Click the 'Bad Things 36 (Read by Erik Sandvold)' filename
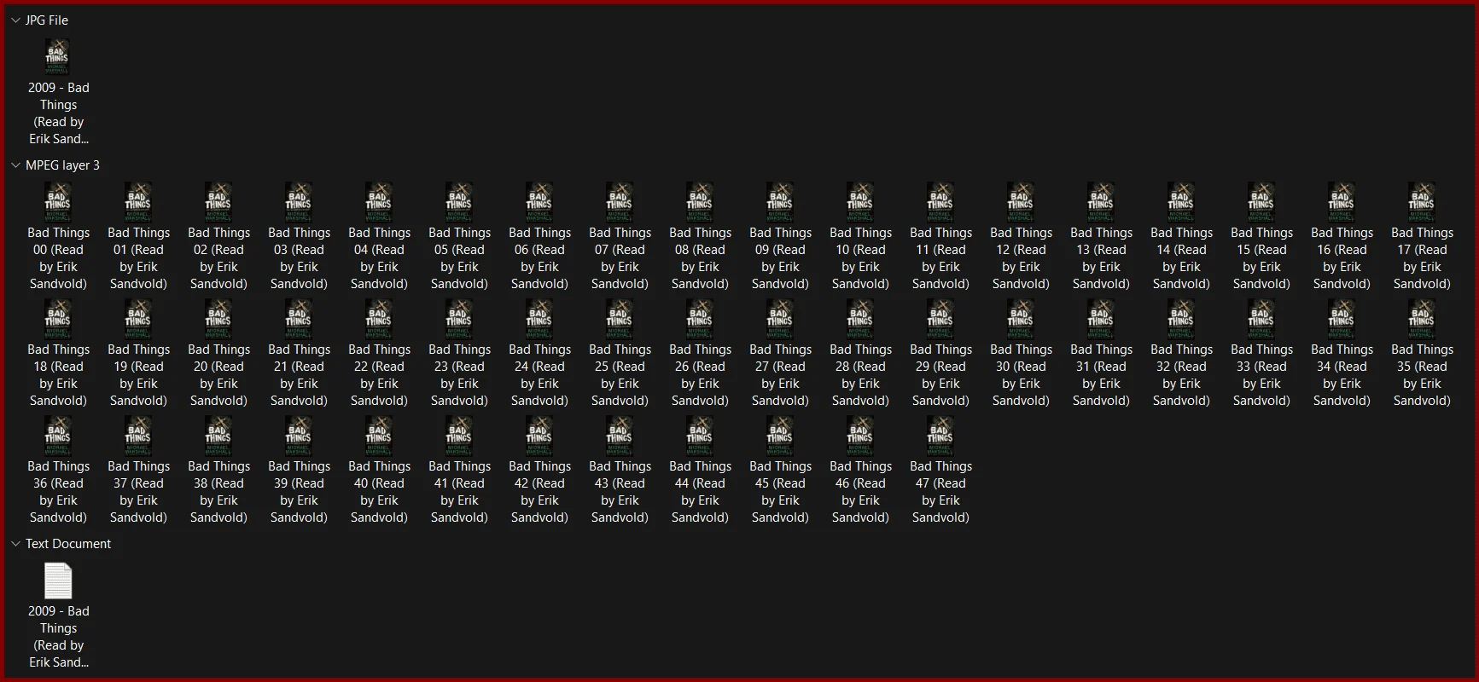 point(58,492)
